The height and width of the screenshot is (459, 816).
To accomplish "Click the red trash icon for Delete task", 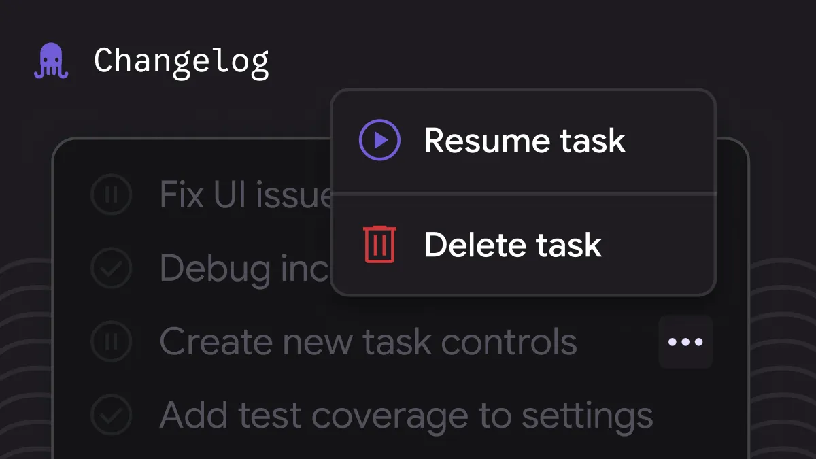I will click(x=381, y=245).
